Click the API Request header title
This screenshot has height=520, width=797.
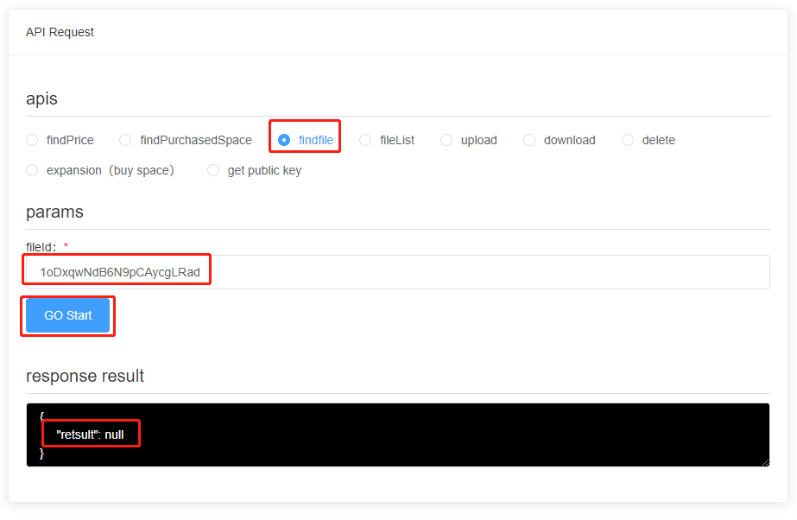coord(60,32)
